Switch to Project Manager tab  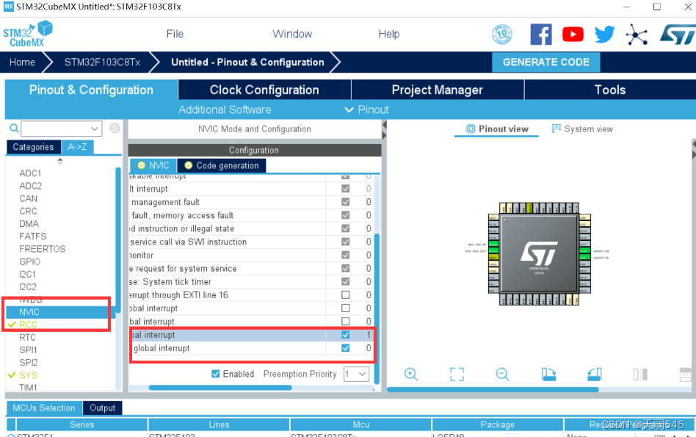coord(438,90)
